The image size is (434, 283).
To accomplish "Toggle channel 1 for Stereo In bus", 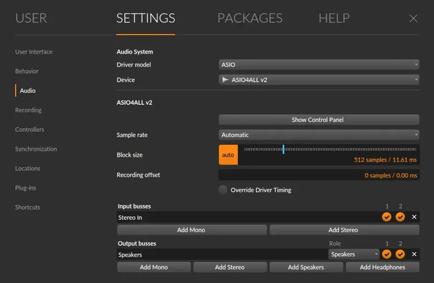I will (387, 217).
